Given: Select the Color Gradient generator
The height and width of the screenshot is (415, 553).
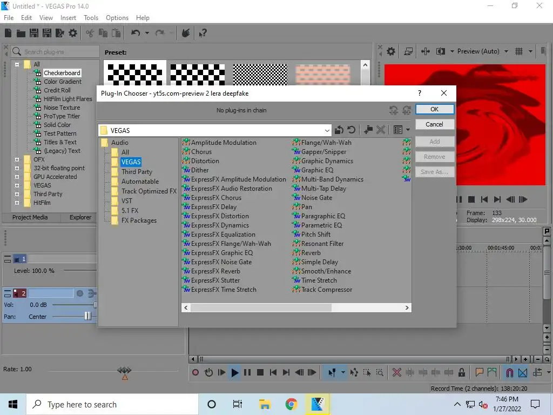Looking at the screenshot, I should pyautogui.click(x=62, y=82).
